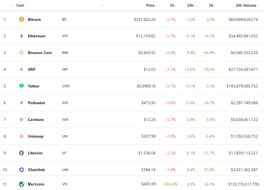Click Litecoin 1h change -2.5%
Image resolution: width=264 pixels, height=190 pixels.
point(171,153)
